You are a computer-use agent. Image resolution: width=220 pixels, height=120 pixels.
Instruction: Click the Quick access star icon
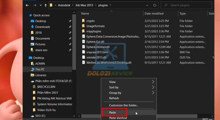click(x=30, y=15)
